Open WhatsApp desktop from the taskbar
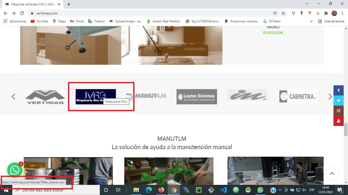This screenshot has width=348, height=195. [260, 190]
